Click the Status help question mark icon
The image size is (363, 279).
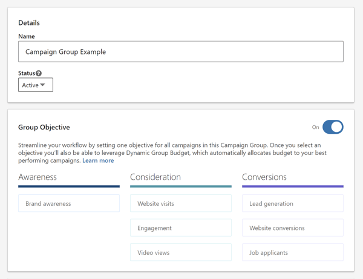(39, 73)
